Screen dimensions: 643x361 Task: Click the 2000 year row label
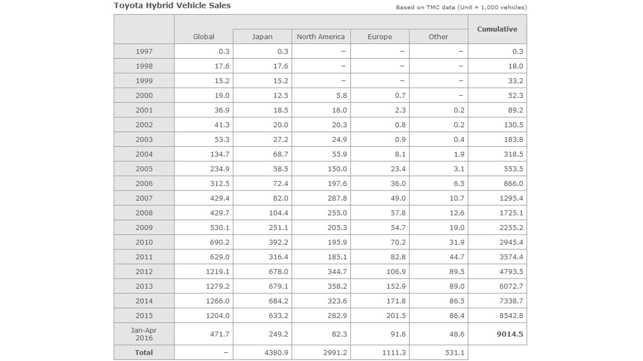point(144,95)
